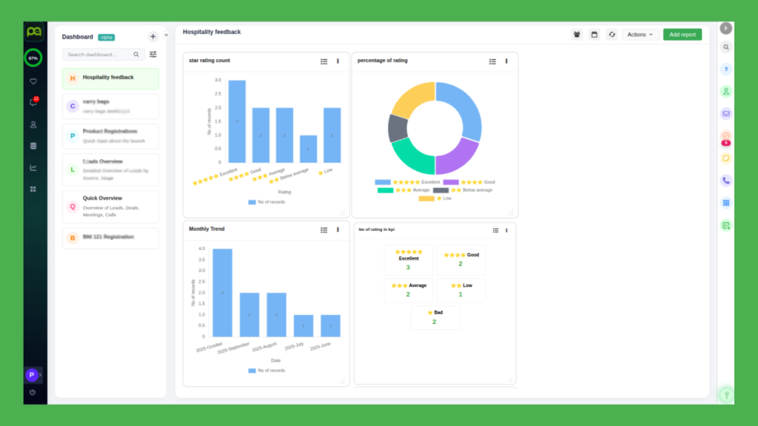Open the calendar date filter icon
The image size is (758, 426).
click(x=594, y=35)
